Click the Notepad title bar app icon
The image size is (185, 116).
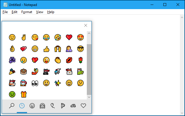[5, 5]
